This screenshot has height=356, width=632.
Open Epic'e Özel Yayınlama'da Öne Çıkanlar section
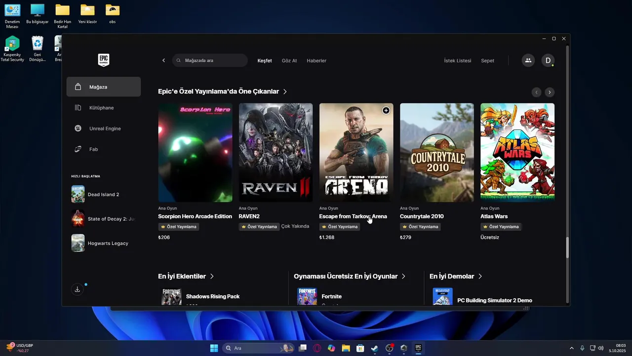click(223, 91)
